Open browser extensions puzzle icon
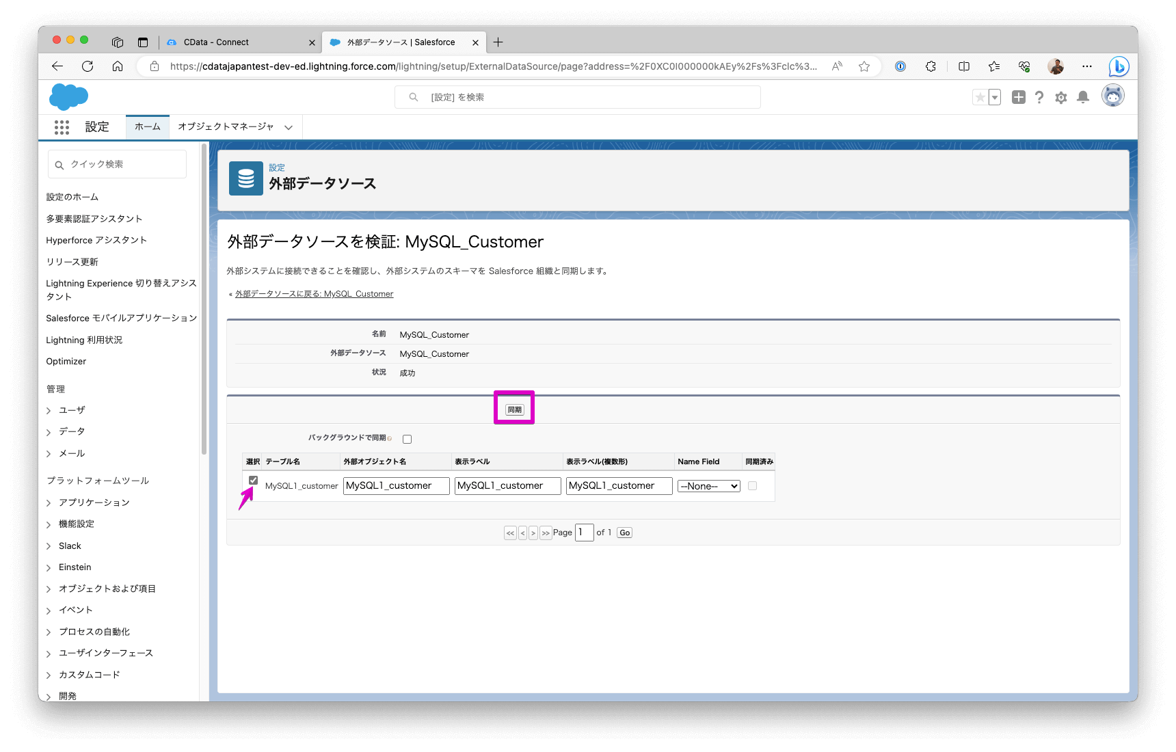 (931, 66)
